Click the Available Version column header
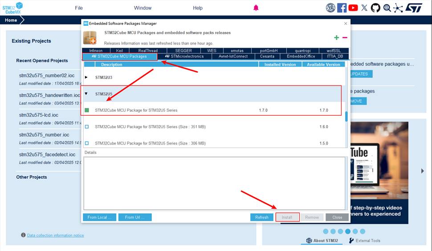This screenshot has width=432, height=251. click(x=323, y=65)
